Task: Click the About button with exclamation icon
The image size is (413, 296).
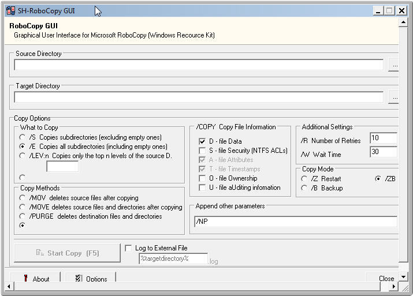Action: (35, 279)
